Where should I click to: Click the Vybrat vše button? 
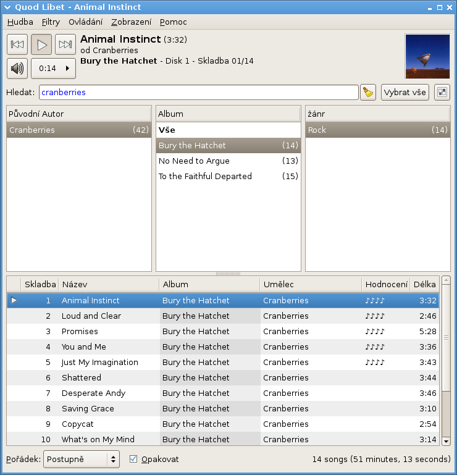tap(405, 93)
